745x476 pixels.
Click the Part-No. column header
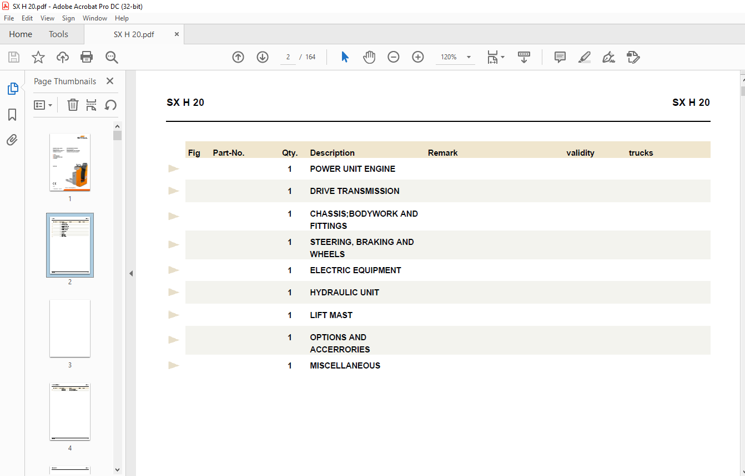point(229,153)
